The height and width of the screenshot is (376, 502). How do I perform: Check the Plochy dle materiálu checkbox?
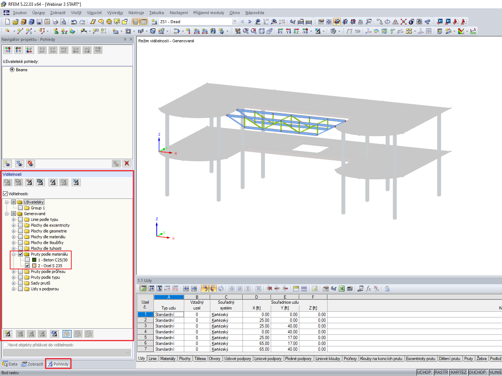21,237
